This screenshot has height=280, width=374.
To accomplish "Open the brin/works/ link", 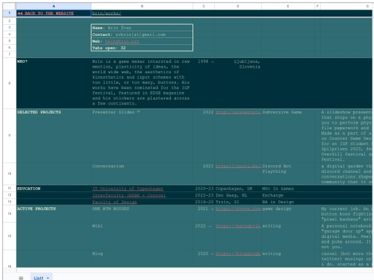I will [107, 13].
